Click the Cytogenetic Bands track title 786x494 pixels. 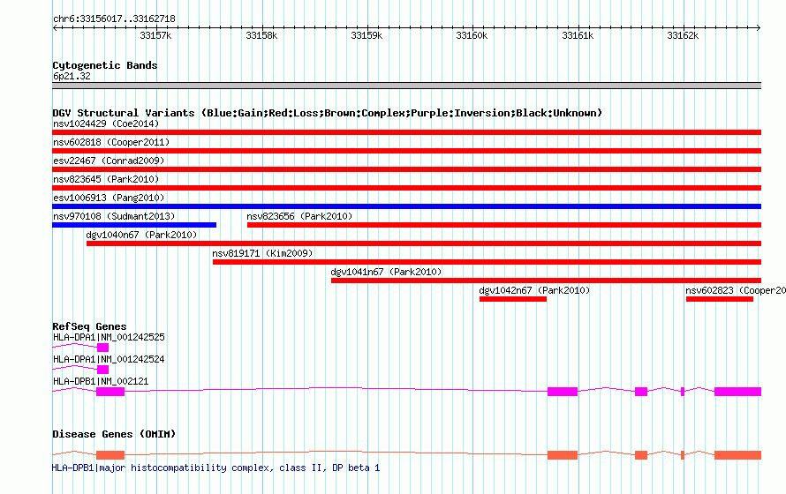(105, 65)
